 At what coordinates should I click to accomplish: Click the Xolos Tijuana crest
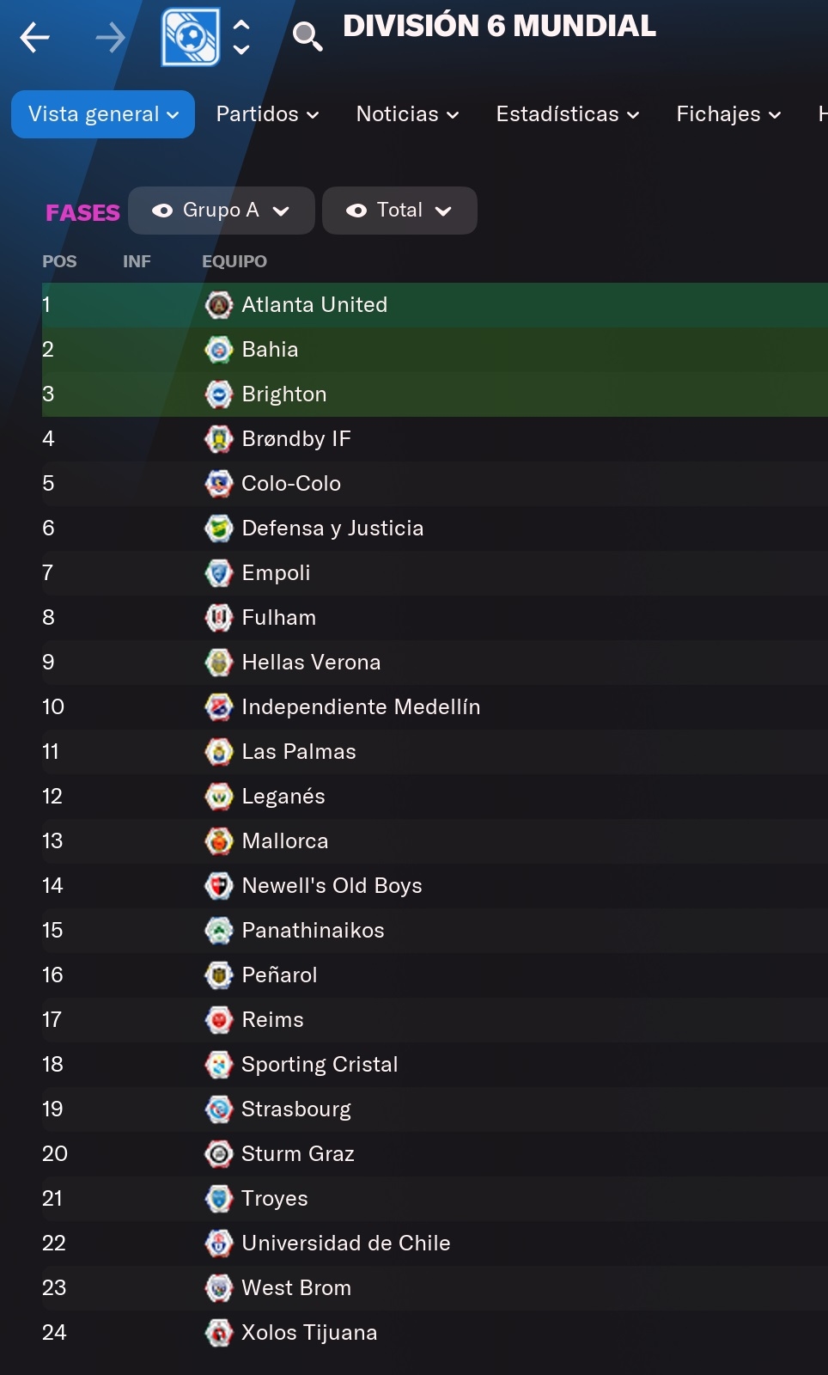(x=219, y=1332)
